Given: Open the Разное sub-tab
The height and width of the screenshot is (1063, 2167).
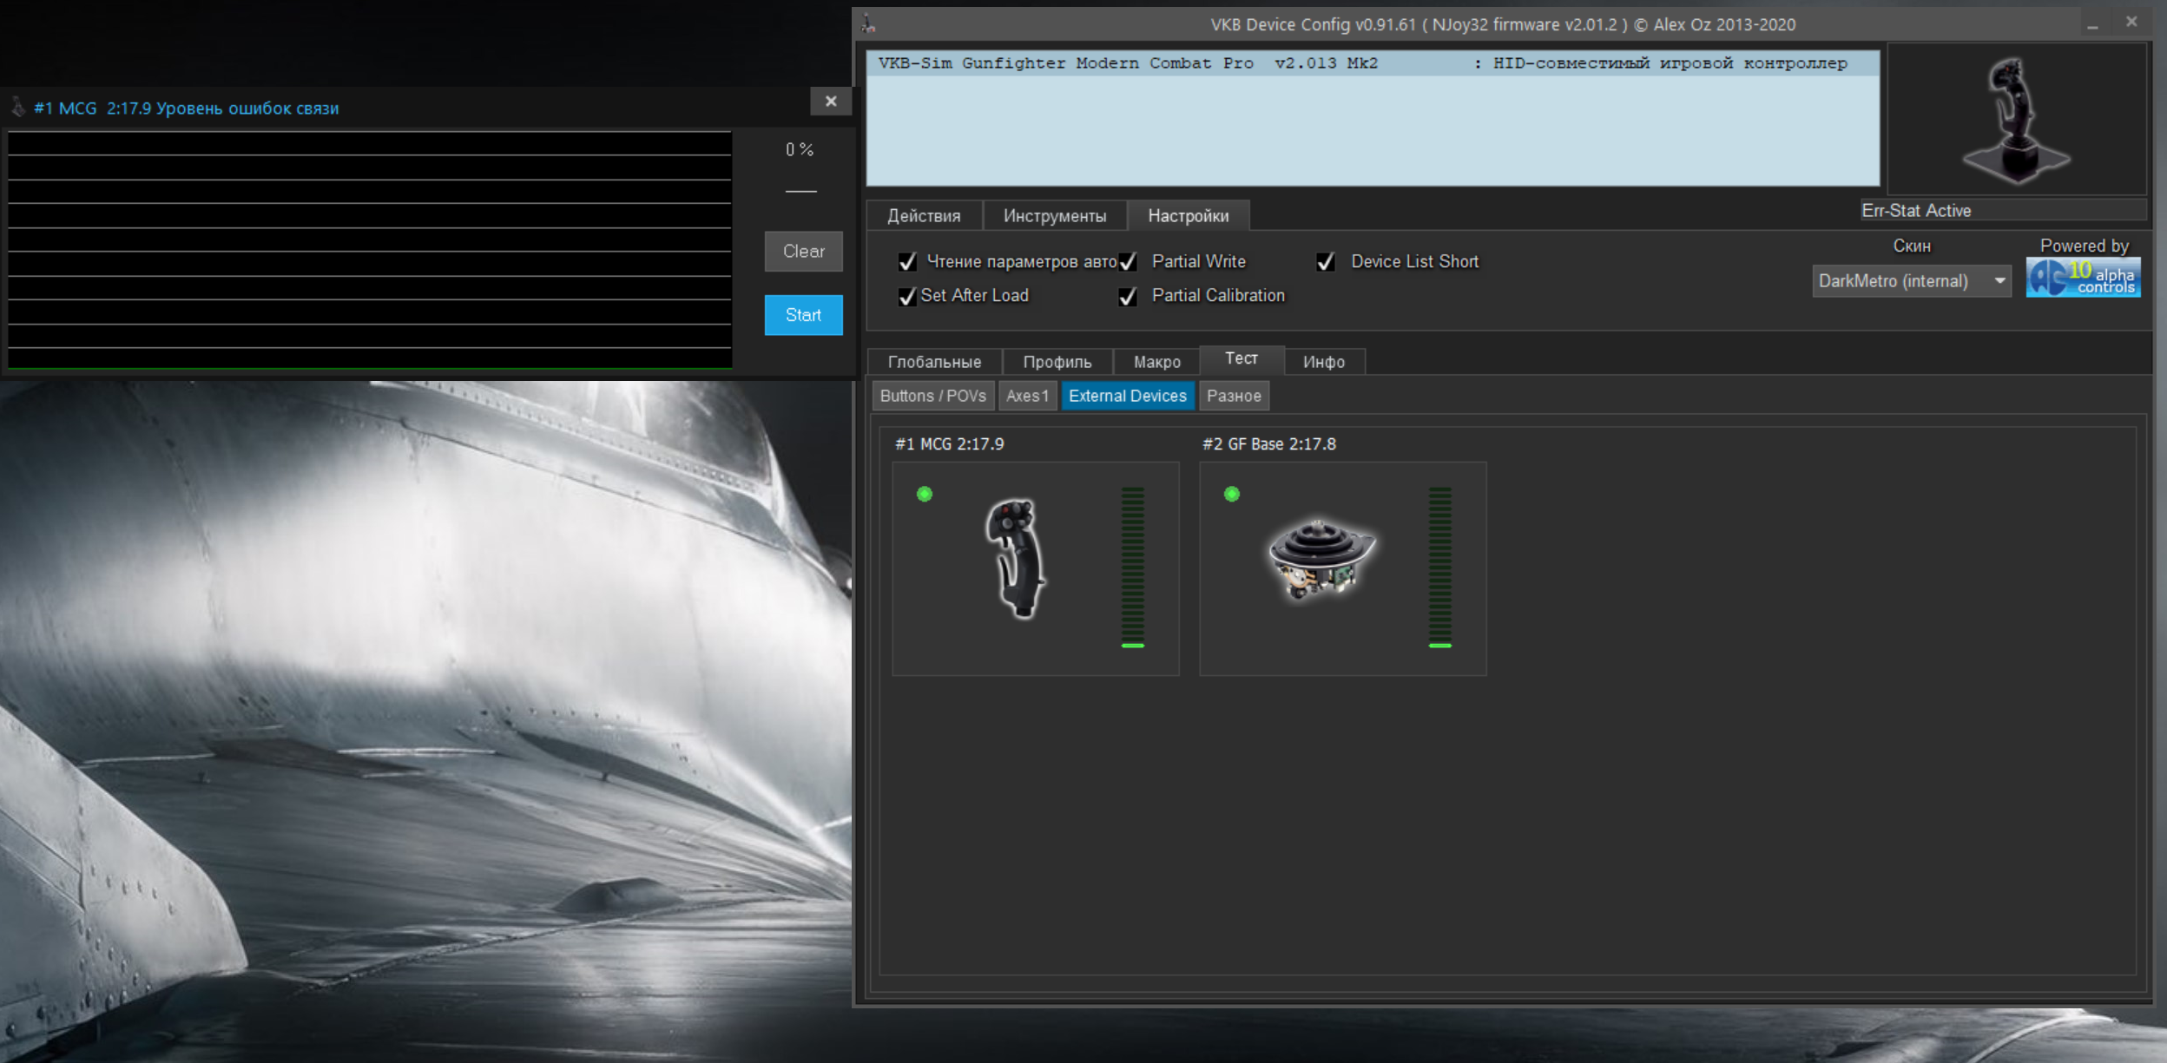Looking at the screenshot, I should pyautogui.click(x=1234, y=396).
